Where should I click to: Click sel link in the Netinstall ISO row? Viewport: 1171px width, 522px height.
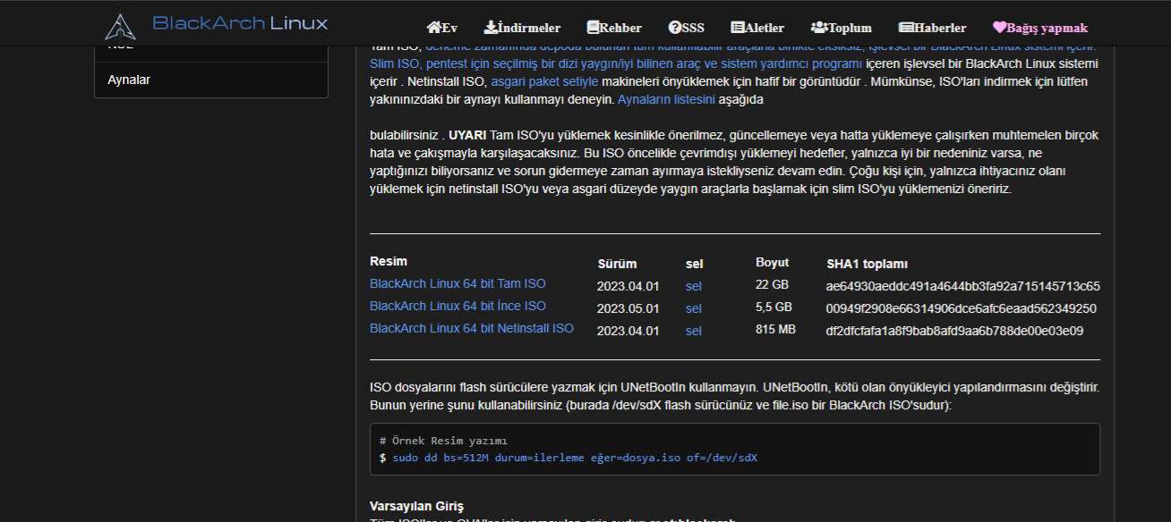click(694, 331)
